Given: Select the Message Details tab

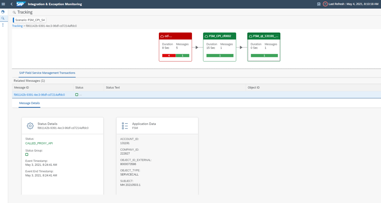Looking at the screenshot, I should (29, 103).
